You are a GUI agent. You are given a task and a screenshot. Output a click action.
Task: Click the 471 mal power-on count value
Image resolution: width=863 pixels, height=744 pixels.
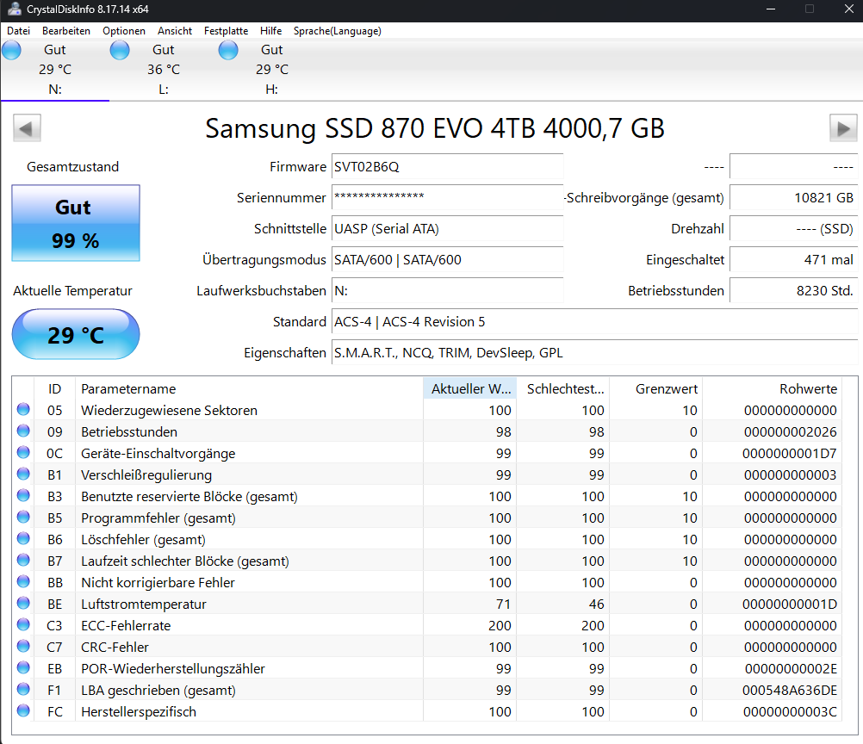(793, 260)
